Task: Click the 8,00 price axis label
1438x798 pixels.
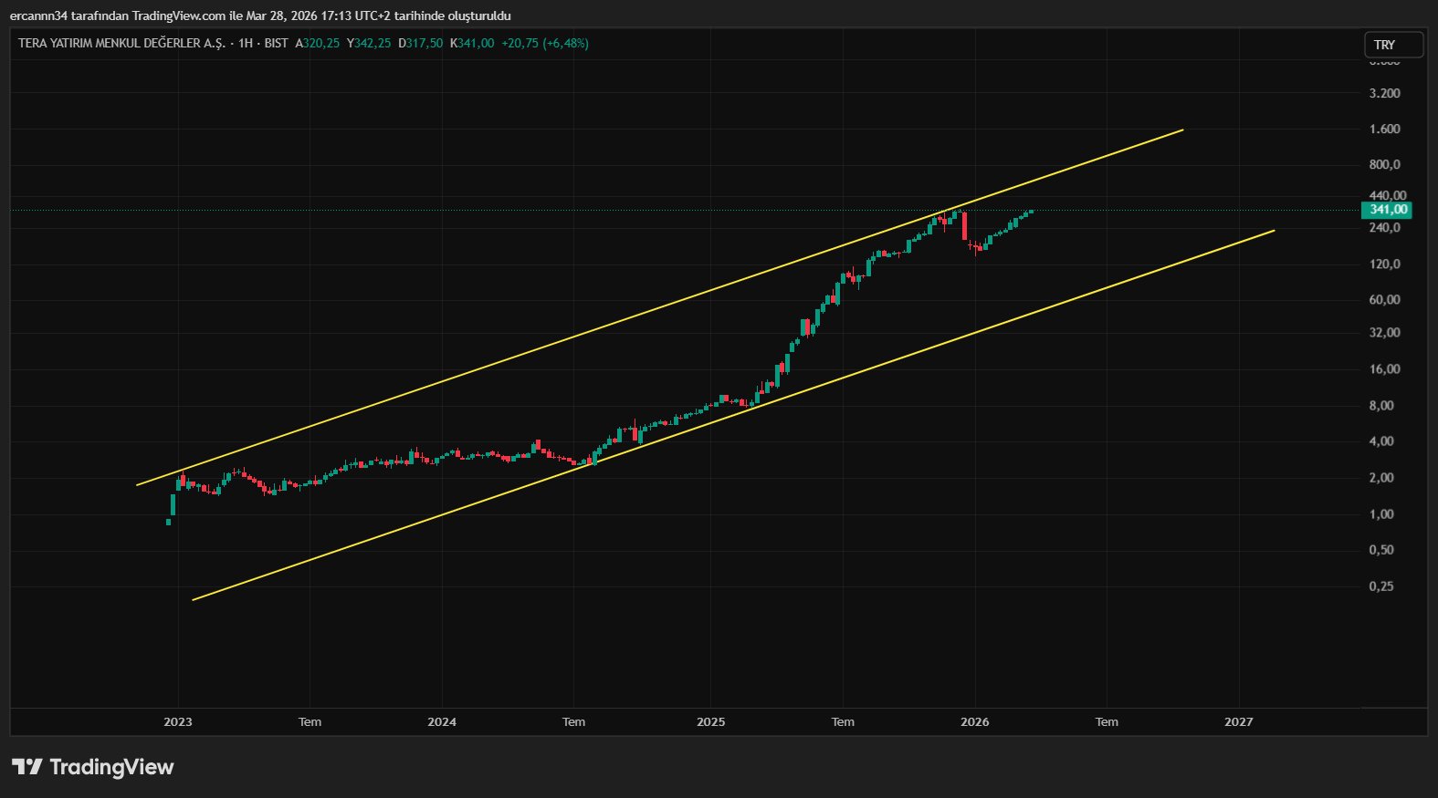Action: 1381,405
